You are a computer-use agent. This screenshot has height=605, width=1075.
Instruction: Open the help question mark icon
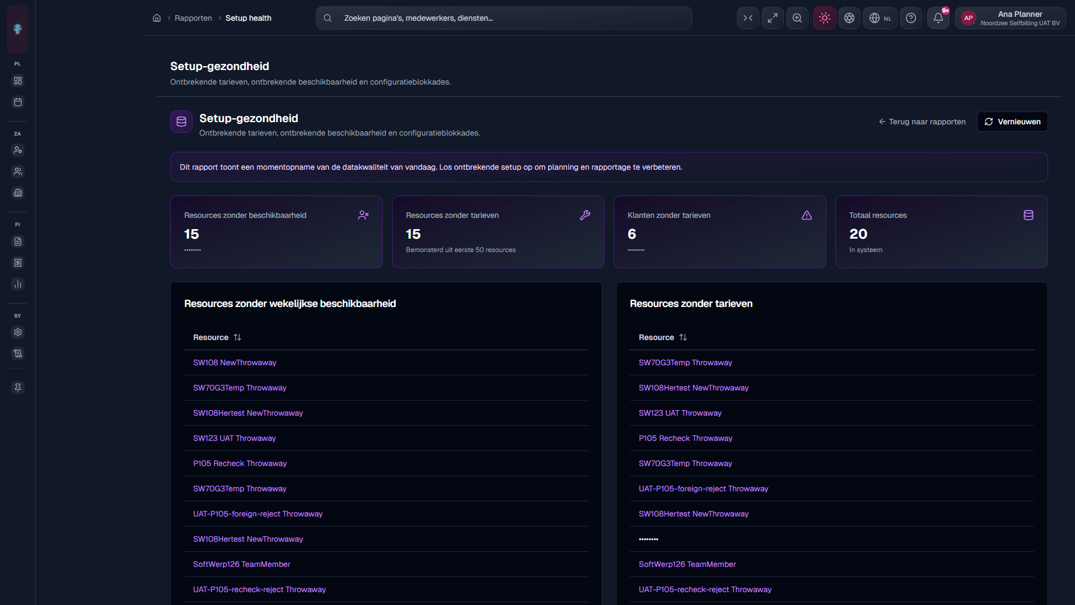click(911, 18)
